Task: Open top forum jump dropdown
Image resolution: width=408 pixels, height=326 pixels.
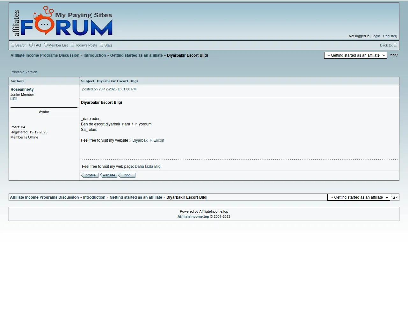Action: click(x=355, y=55)
